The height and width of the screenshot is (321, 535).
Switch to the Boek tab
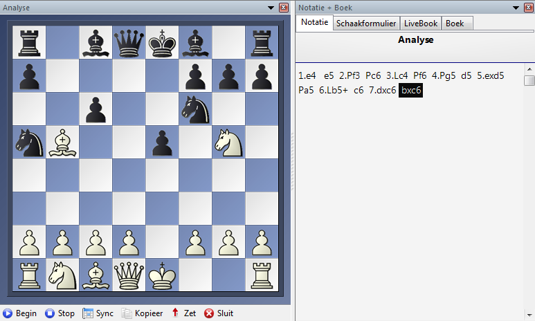455,24
